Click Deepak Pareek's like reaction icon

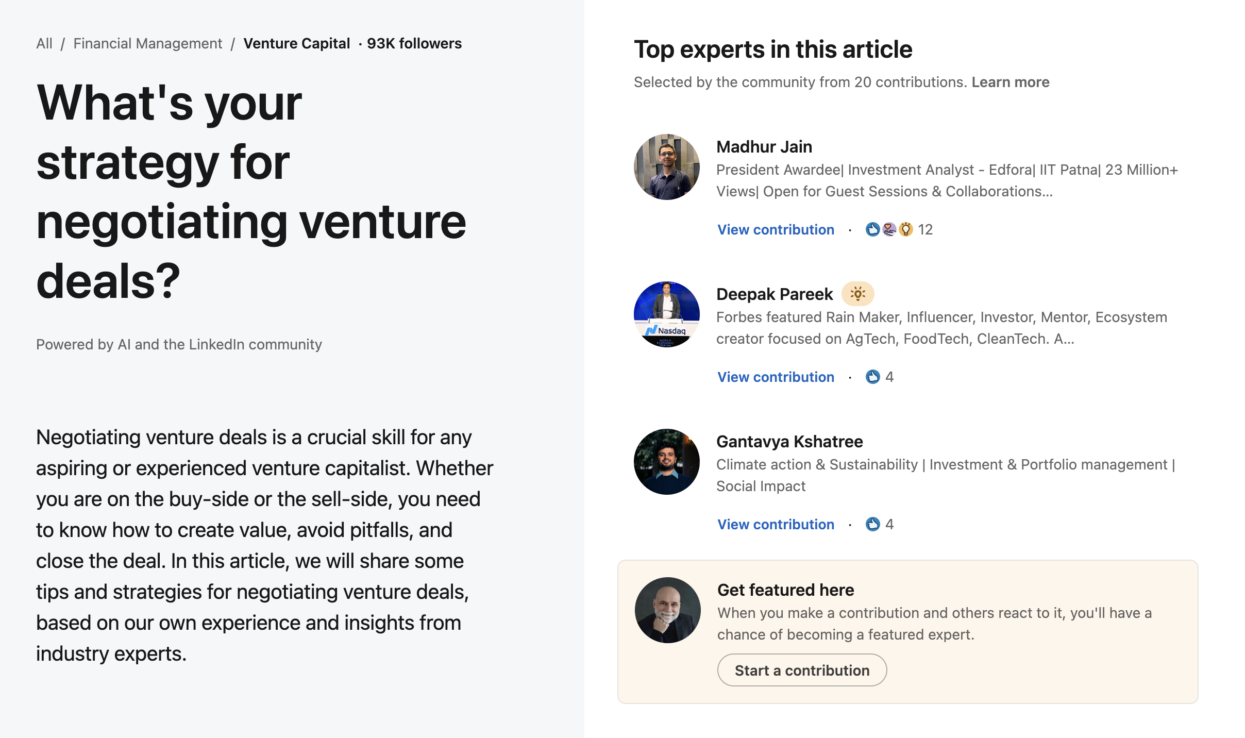[872, 377]
